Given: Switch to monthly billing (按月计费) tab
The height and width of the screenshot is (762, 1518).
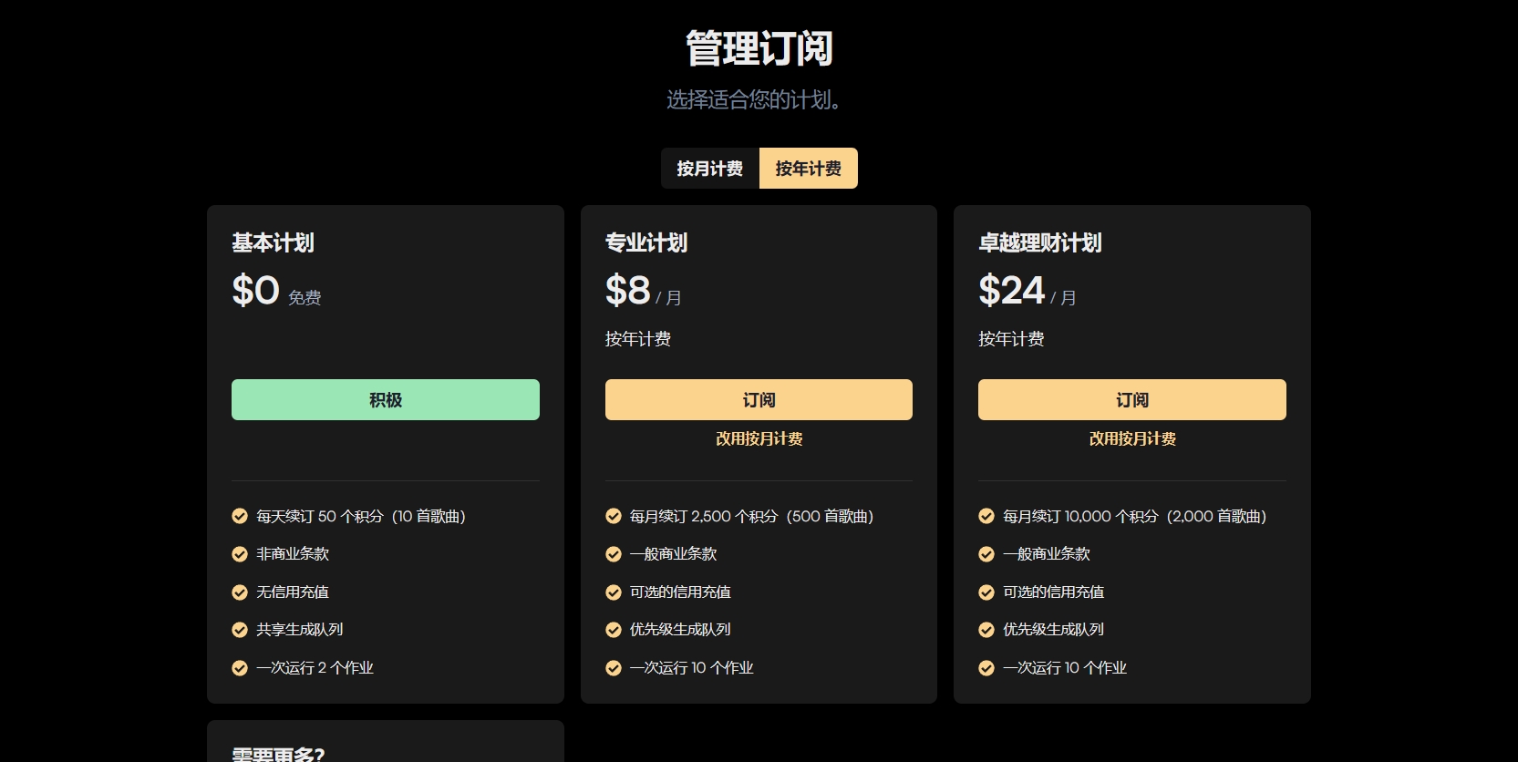Looking at the screenshot, I should [x=709, y=169].
